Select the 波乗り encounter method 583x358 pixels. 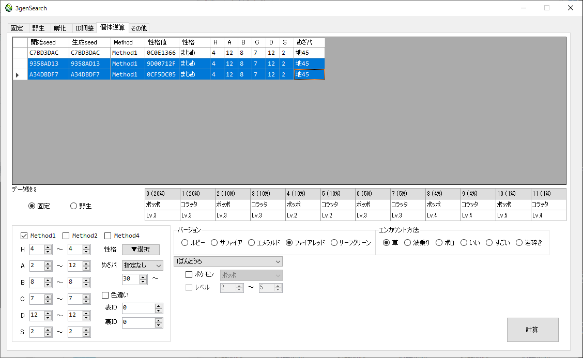417,243
